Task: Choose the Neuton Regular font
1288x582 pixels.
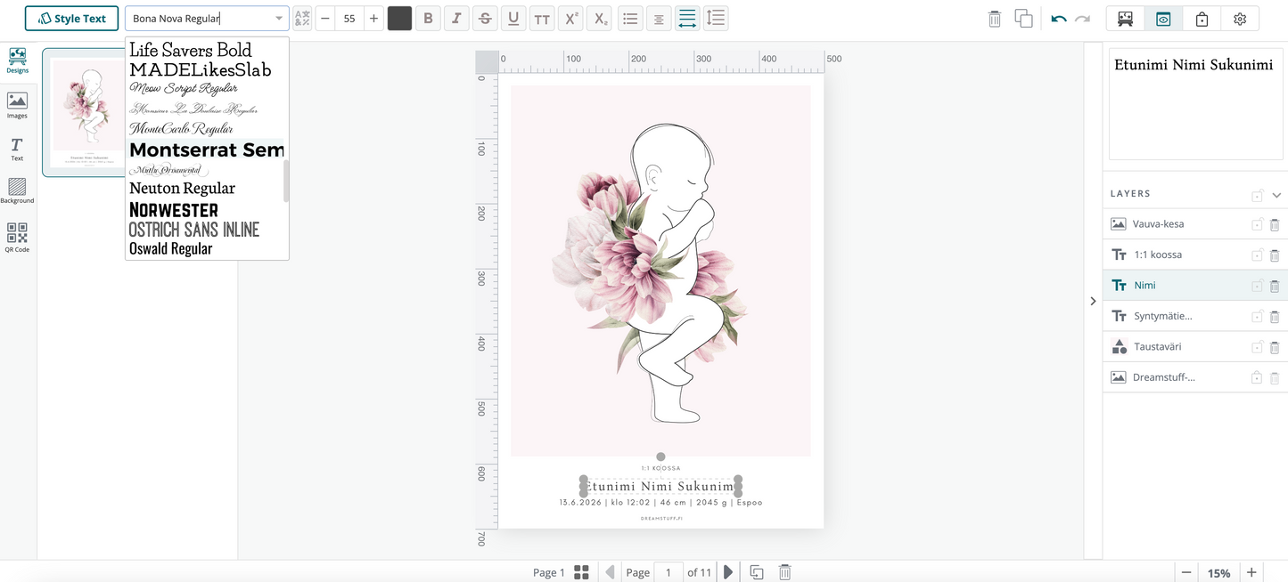Action: (183, 188)
